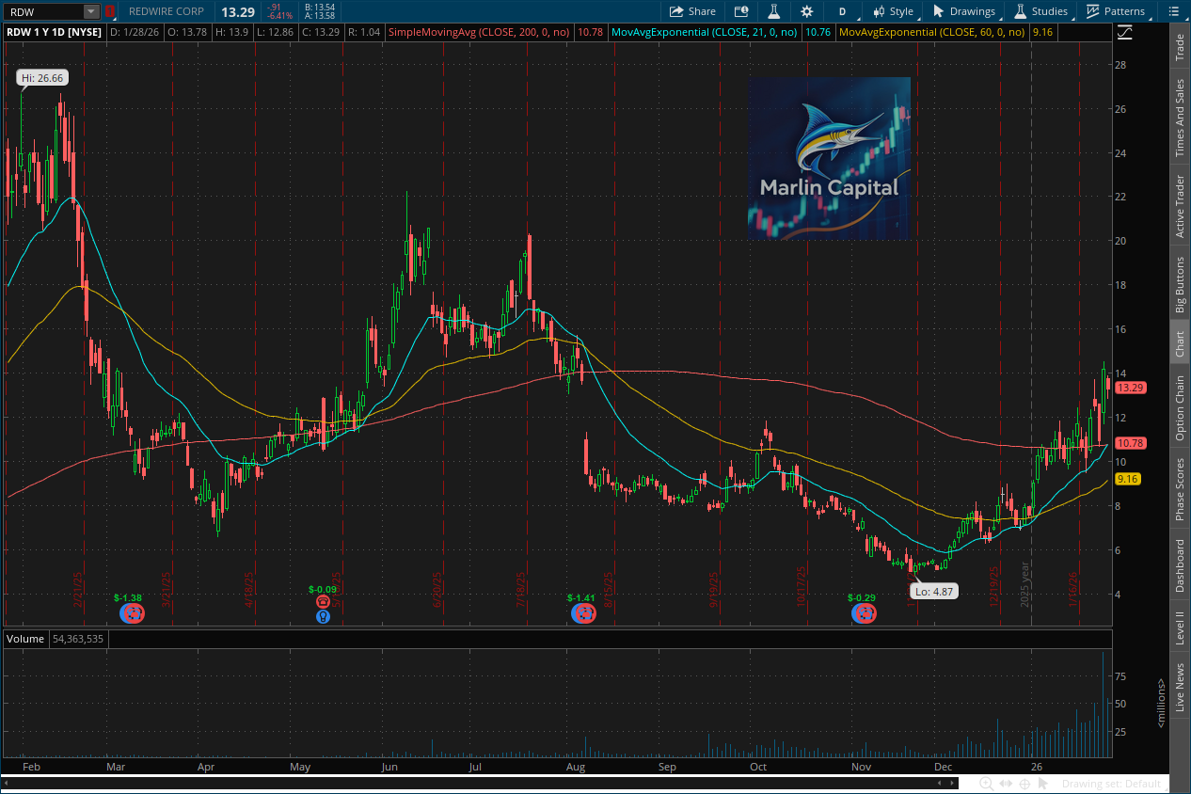Open the chart news describer icon
Image resolution: width=1191 pixels, height=794 pixels.
pyautogui.click(x=741, y=11)
